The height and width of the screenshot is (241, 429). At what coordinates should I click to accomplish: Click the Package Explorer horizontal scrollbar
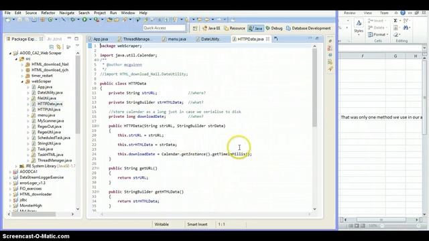(34, 214)
